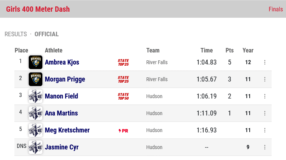The width and height of the screenshot is (286, 160).
Task: Click the 1:04.83 winning time
Action: pyautogui.click(x=207, y=62)
